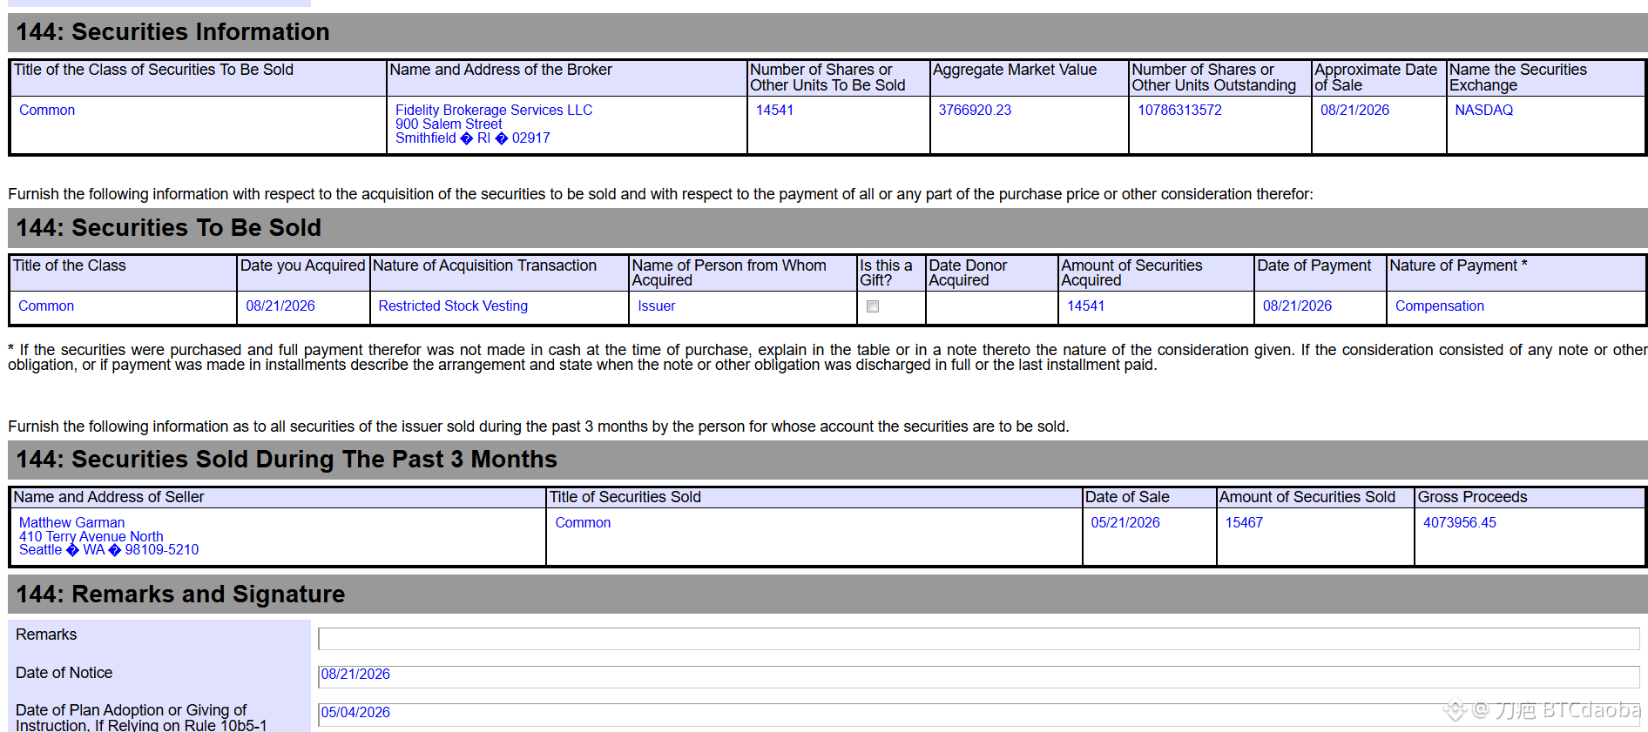Click the 'Gross Proceeds' column header
1648x732 pixels.
point(1472,497)
